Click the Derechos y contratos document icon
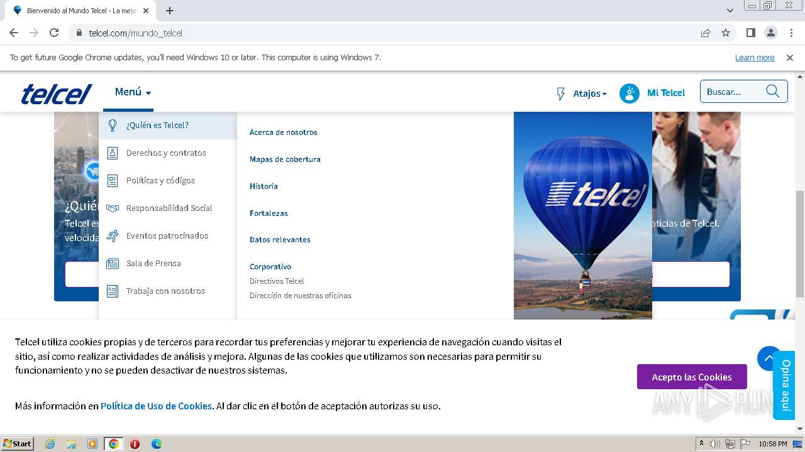Image resolution: width=805 pixels, height=452 pixels. tap(113, 153)
